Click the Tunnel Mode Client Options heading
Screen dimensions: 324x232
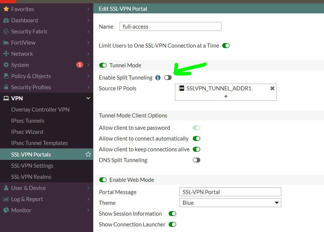(x=133, y=115)
